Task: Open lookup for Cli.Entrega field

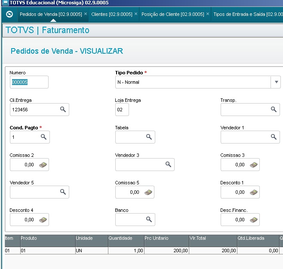Action: pos(63,109)
